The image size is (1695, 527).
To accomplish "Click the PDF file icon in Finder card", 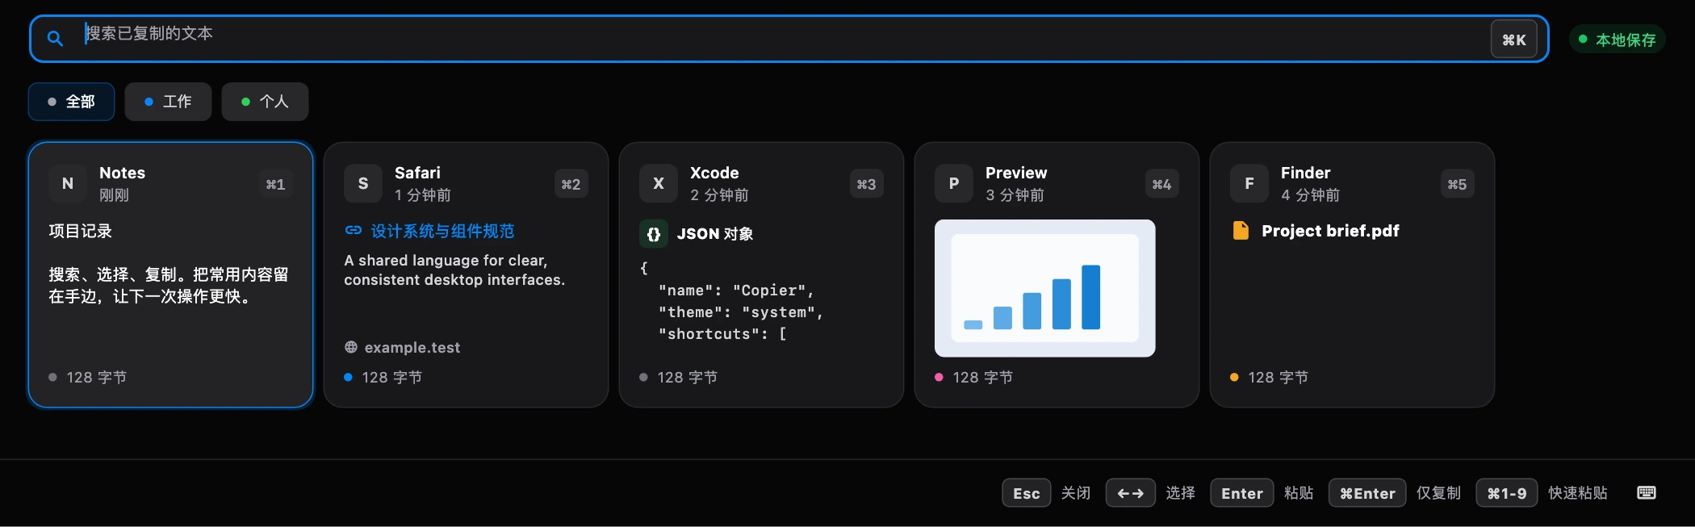I will click(x=1241, y=231).
